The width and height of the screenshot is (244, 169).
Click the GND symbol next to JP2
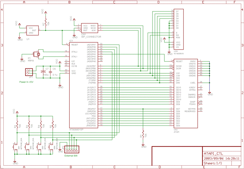click(x=60, y=150)
